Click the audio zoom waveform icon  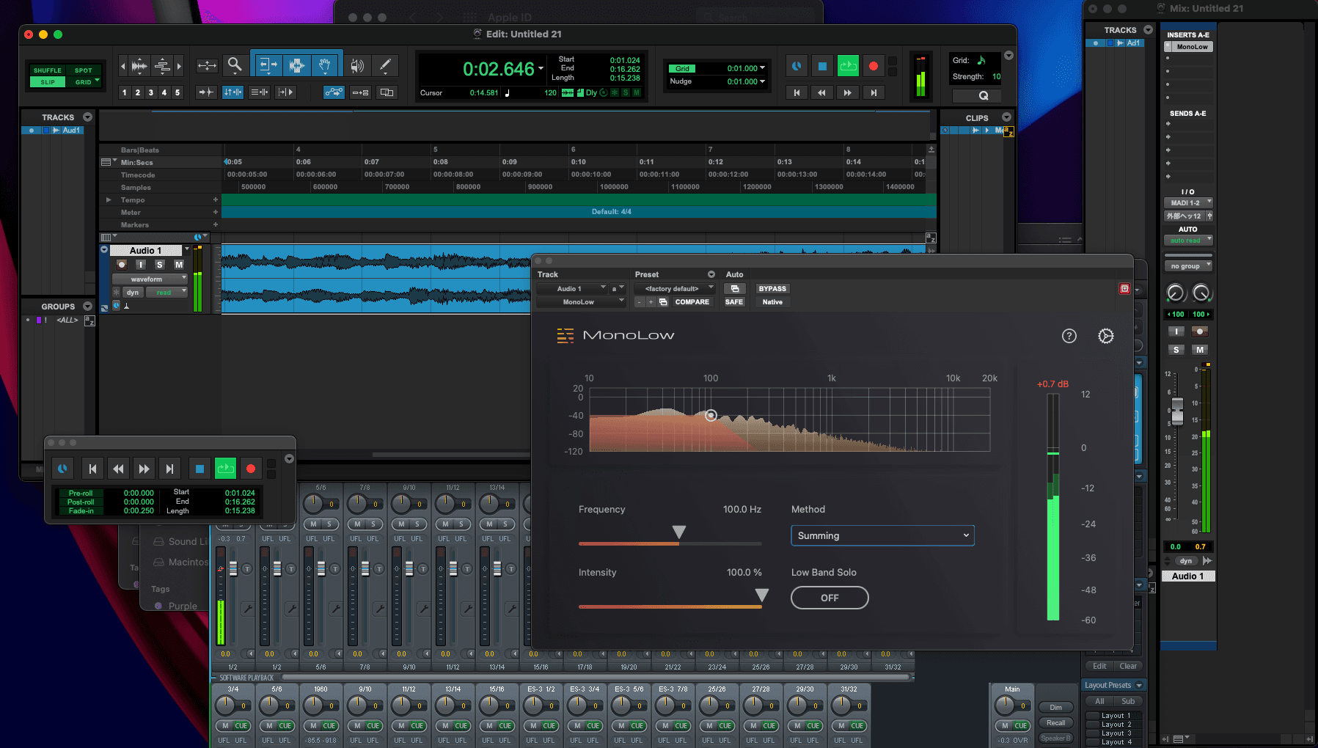[139, 66]
